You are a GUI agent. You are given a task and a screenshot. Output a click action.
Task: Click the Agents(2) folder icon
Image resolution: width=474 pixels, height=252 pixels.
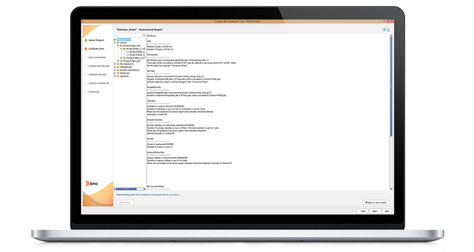click(118, 76)
